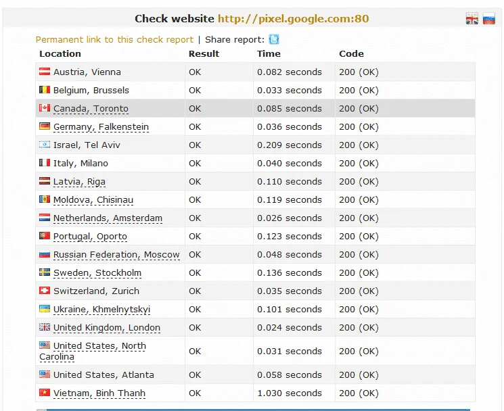Screen dimensions: 504x411
Task: Click the Ukraine flag icon
Action: point(45,309)
